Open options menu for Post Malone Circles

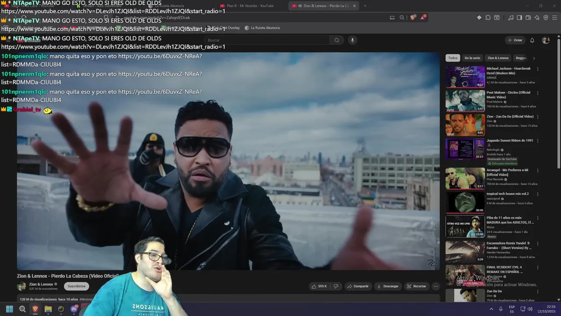tap(538, 93)
